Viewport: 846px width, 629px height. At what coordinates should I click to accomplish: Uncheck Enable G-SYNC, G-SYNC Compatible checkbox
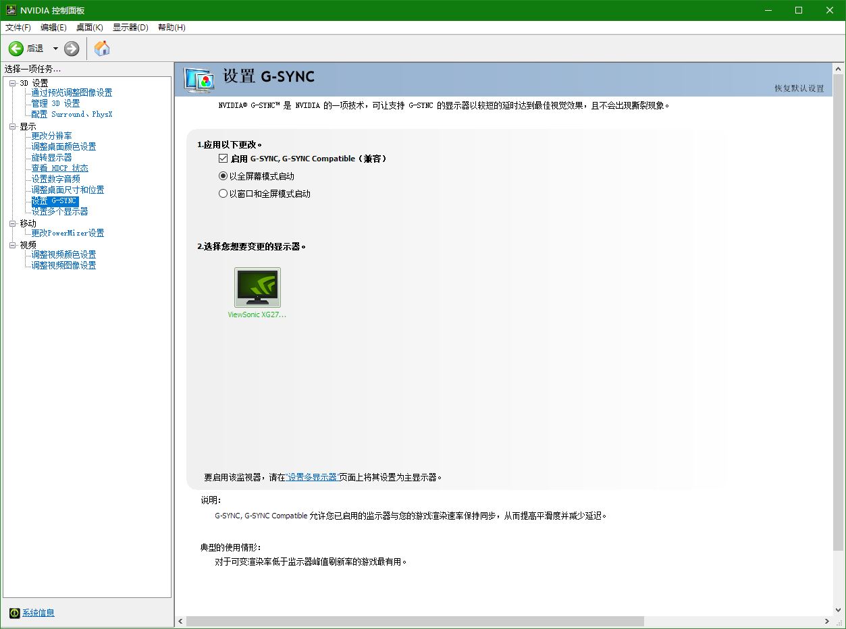pos(223,159)
